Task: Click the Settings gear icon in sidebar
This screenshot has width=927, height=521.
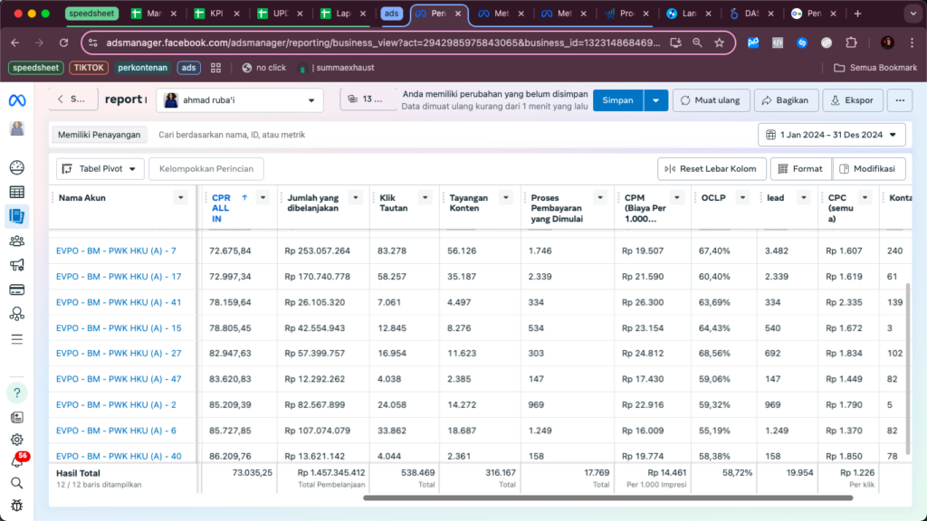Action: 17,440
